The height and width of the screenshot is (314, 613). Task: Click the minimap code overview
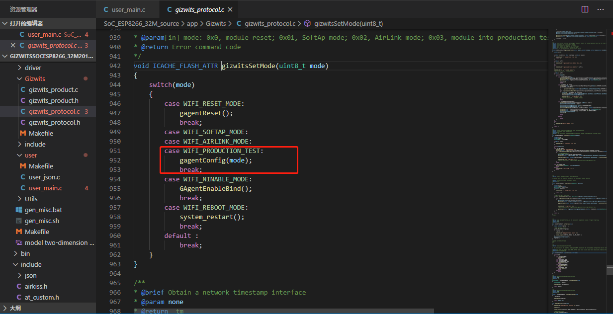click(577, 149)
